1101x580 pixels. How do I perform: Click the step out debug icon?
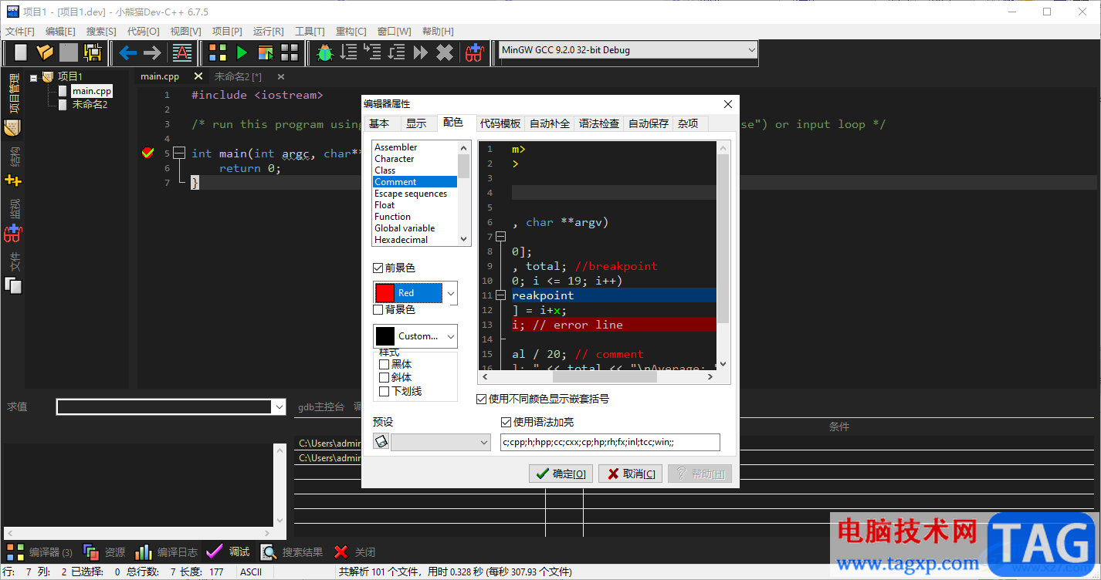point(397,52)
